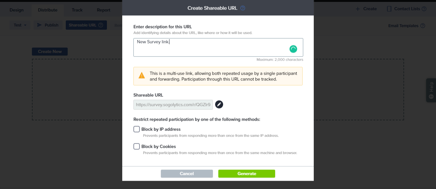Viewport: 436px width, 189px height.
Task: Click into the URL description text box
Action: (211, 47)
